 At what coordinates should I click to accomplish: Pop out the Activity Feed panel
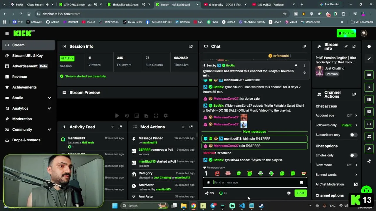click(x=120, y=127)
